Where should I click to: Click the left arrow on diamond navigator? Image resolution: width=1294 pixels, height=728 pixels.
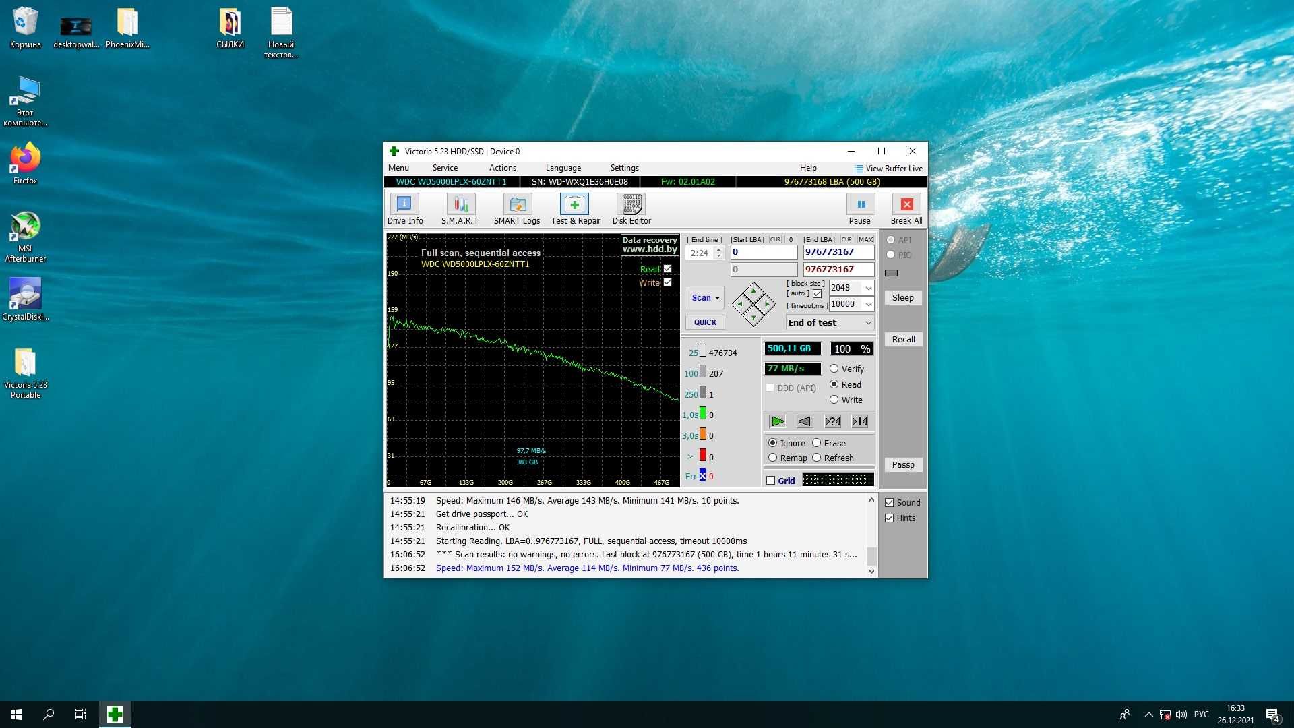740,304
